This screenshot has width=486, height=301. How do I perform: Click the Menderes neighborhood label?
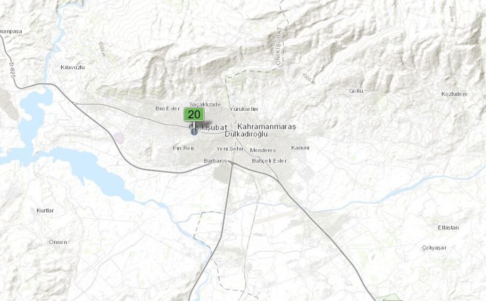coord(262,150)
